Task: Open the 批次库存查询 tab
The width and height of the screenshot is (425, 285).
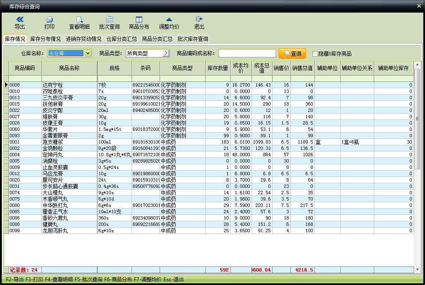Action: (x=193, y=39)
